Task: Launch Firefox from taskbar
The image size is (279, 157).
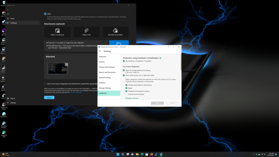Action: (151, 154)
